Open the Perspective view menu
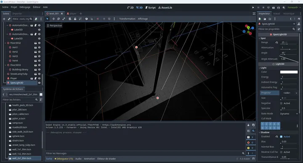Image resolution: width=303 pixels, height=163 pixels. (54, 26)
